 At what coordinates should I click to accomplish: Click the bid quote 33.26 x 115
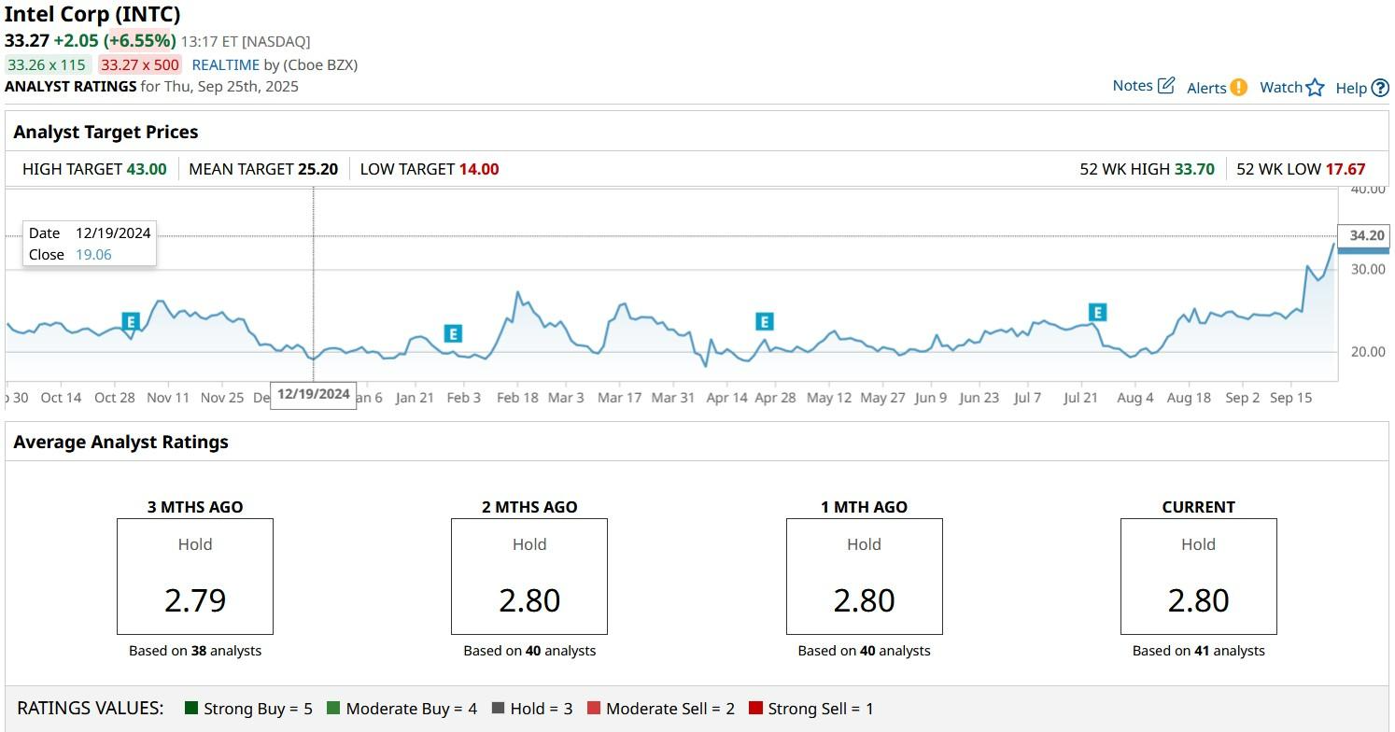point(47,64)
